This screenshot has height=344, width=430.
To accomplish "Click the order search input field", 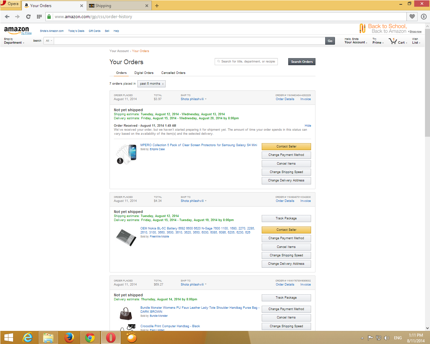I will click(x=246, y=62).
